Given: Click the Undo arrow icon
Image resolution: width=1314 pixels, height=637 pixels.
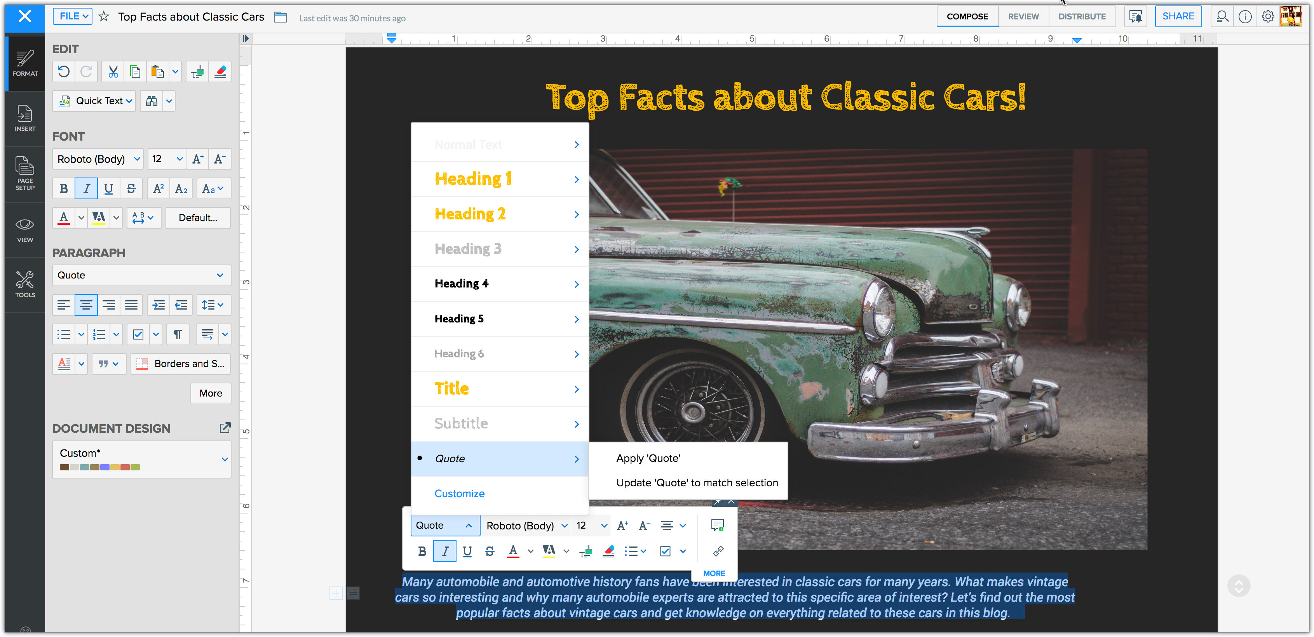Looking at the screenshot, I should (64, 72).
